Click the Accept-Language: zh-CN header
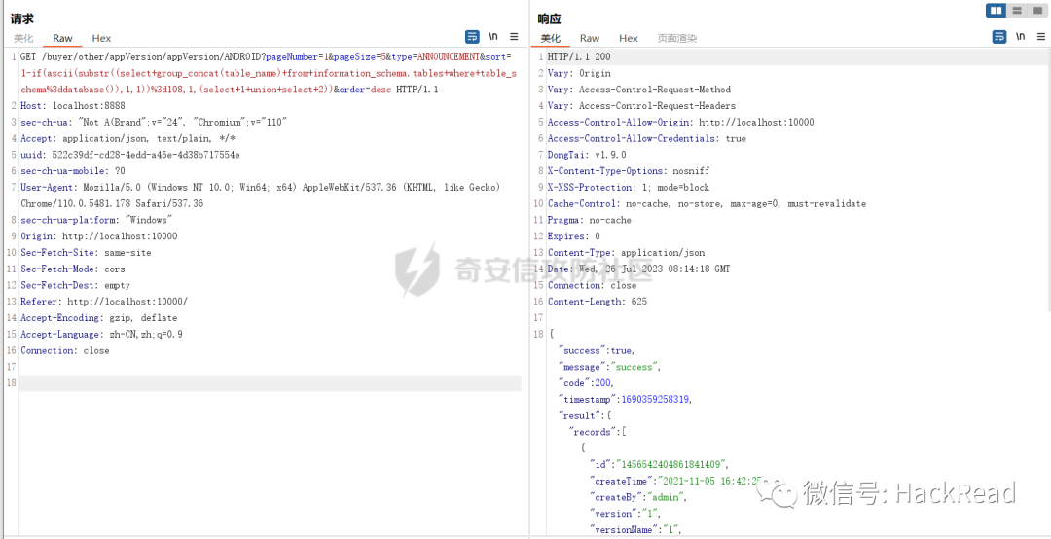The width and height of the screenshot is (1051, 539). 101,334
